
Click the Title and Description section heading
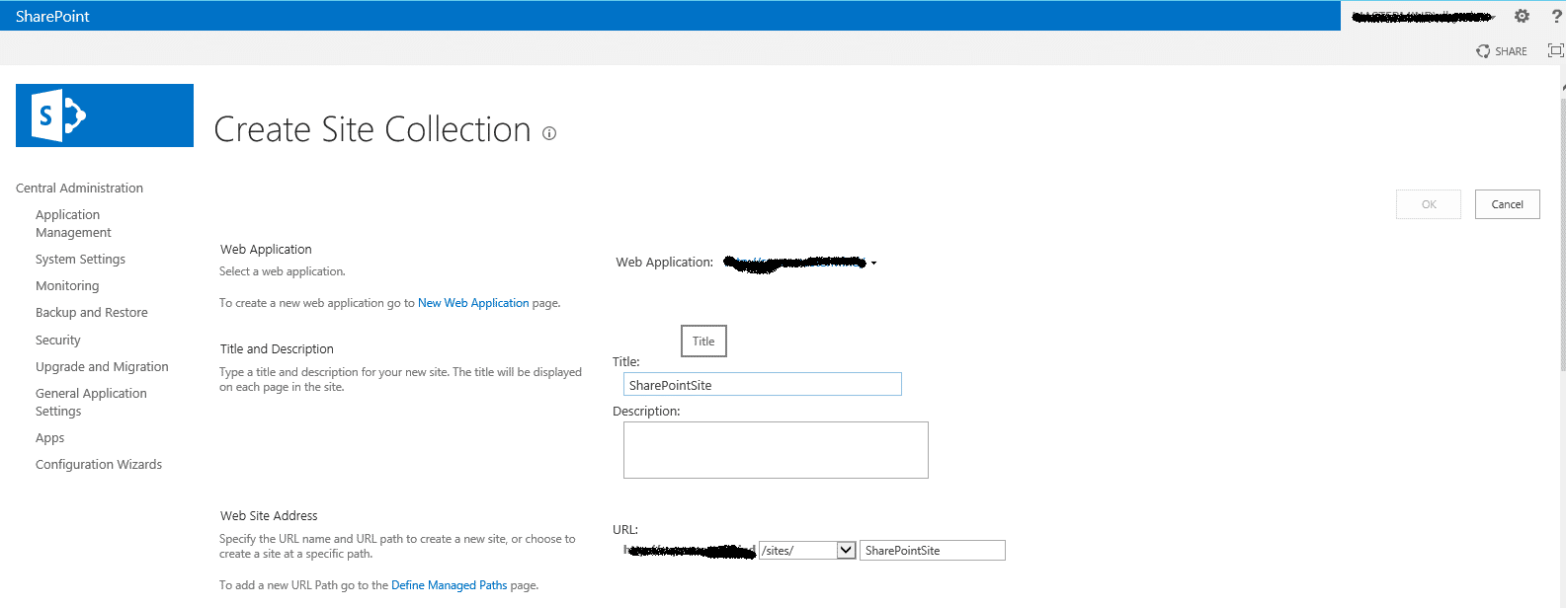277,349
